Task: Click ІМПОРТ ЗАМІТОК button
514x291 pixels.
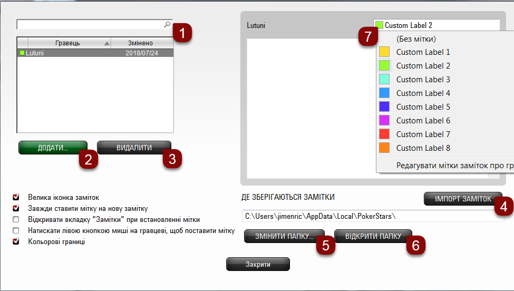Action: (462, 199)
